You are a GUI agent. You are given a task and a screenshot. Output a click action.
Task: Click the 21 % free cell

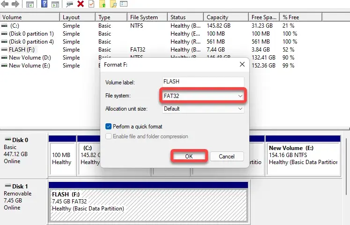[x=288, y=26]
